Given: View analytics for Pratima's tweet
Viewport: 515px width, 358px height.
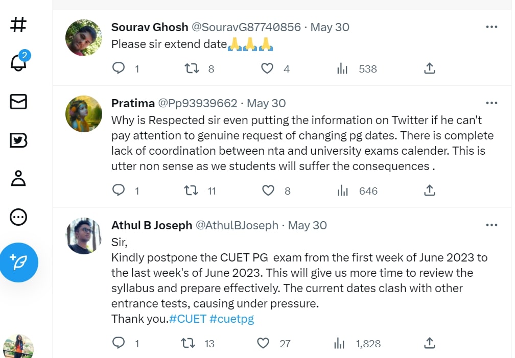Looking at the screenshot, I should [x=343, y=190].
